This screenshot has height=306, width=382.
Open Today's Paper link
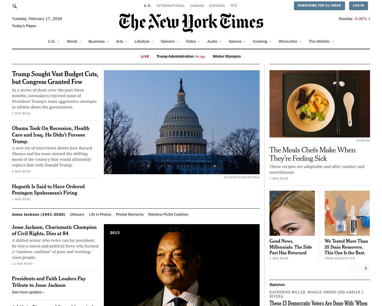tap(24, 26)
